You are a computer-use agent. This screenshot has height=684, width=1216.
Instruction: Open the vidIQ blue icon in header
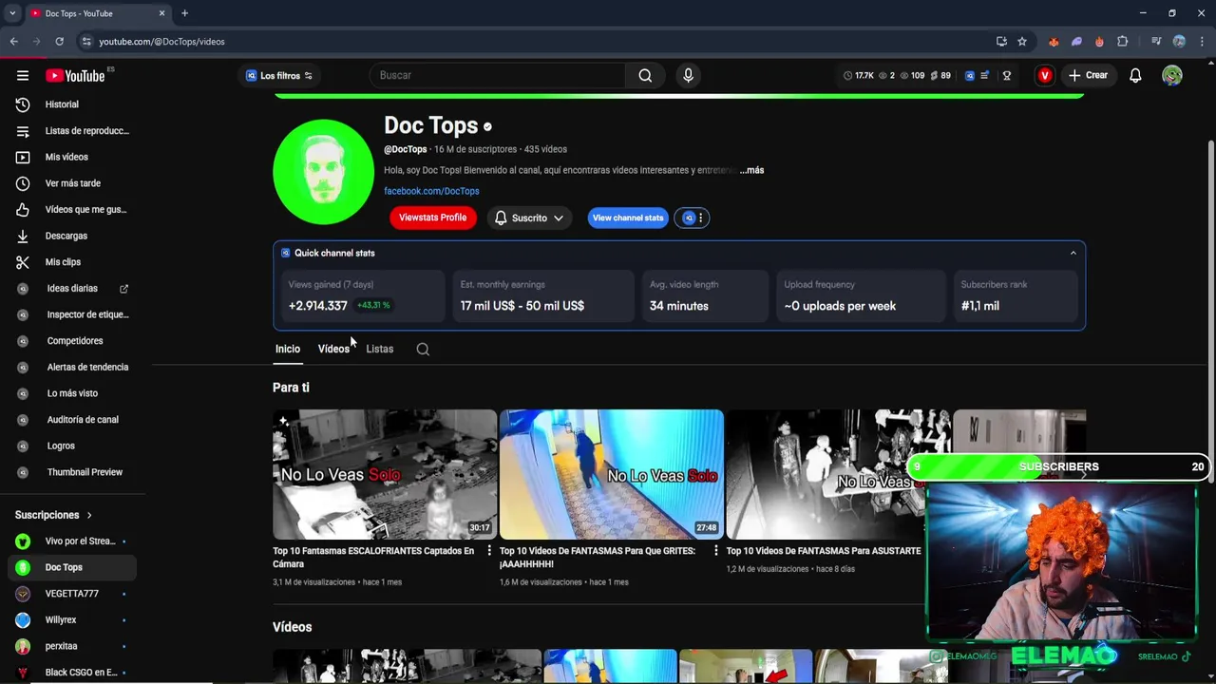point(970,76)
